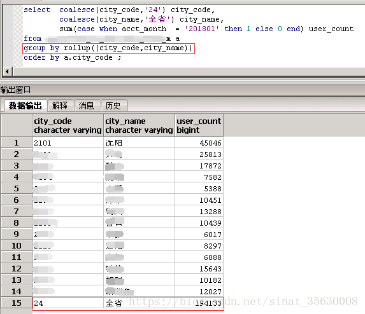Click the user_count value 25813
The width and height of the screenshot is (365, 314).
point(199,154)
